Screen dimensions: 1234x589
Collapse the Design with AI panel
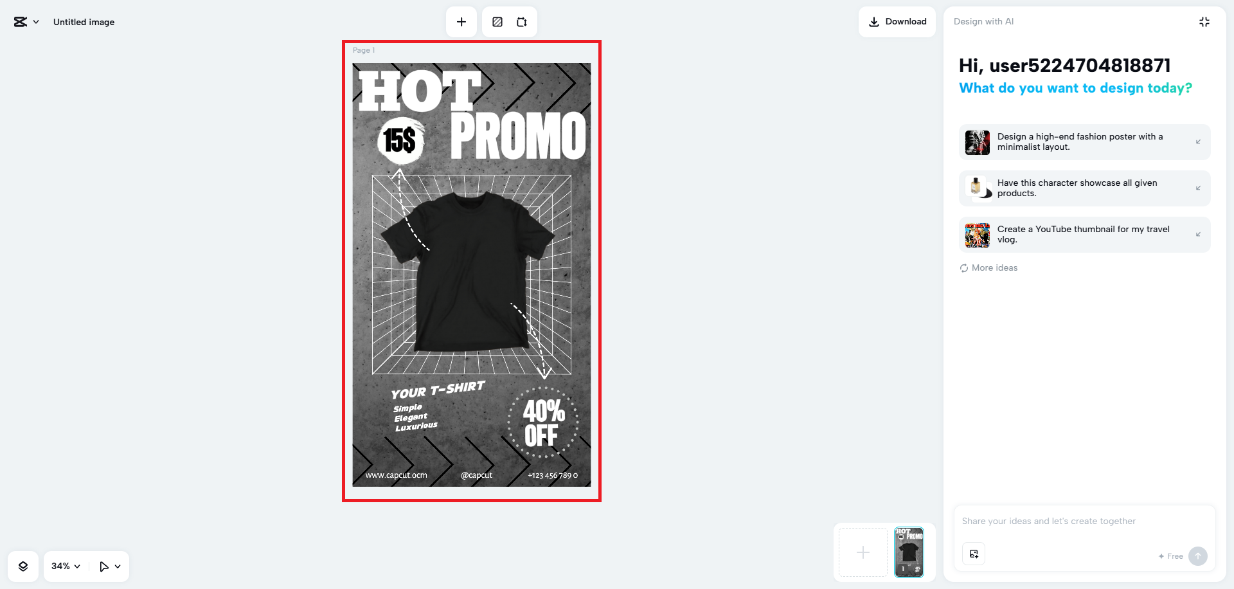click(x=1204, y=22)
